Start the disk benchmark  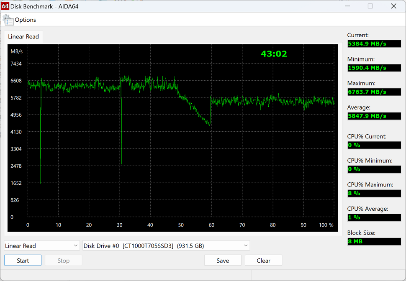23,261
